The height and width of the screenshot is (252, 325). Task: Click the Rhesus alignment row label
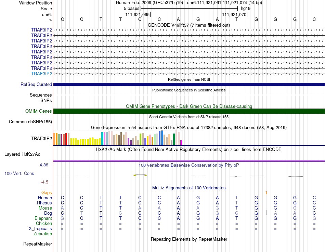(x=44, y=203)
